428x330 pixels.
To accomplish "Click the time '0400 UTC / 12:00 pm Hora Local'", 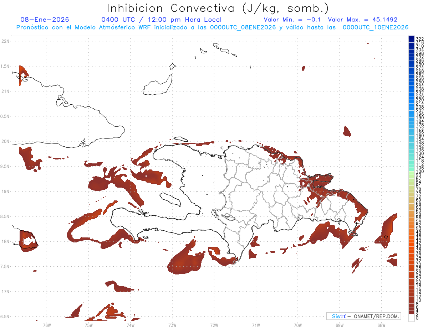I will pos(162,20).
